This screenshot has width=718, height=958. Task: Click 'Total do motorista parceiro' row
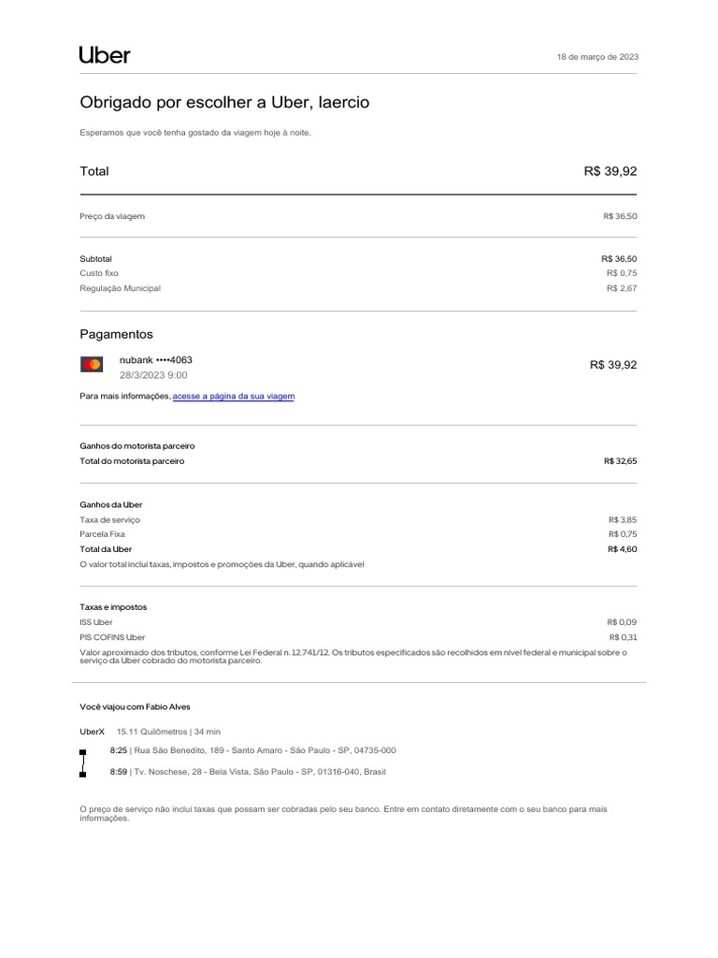pyautogui.click(x=132, y=461)
